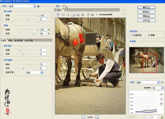
Task: Click the new preview bracket icon
Action: point(87,15)
